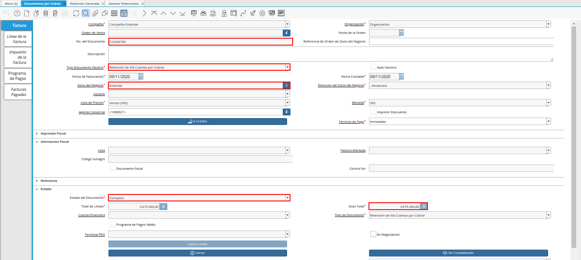The width and height of the screenshot is (581, 260).
Task: Click the Print icon in toolbar
Action: pos(213,13)
